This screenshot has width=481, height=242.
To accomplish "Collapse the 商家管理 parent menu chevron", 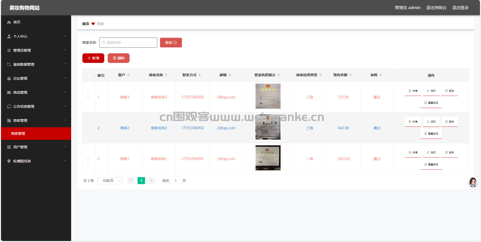I will 65,120.
